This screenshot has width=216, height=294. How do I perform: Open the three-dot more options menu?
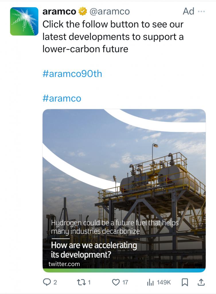[202, 11]
